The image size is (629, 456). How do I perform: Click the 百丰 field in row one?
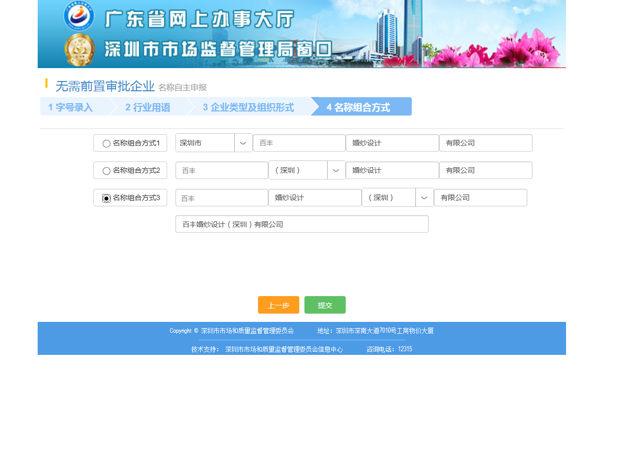pos(299,143)
